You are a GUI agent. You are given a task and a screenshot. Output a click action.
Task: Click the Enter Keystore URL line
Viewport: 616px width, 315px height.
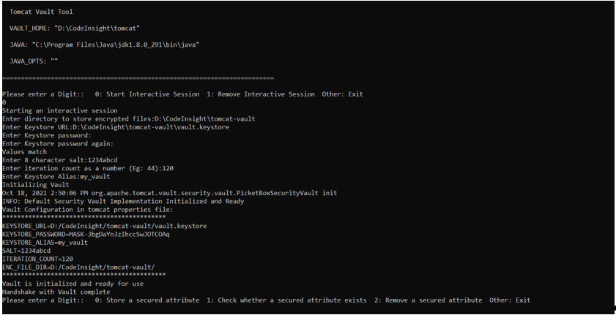[x=115, y=127]
